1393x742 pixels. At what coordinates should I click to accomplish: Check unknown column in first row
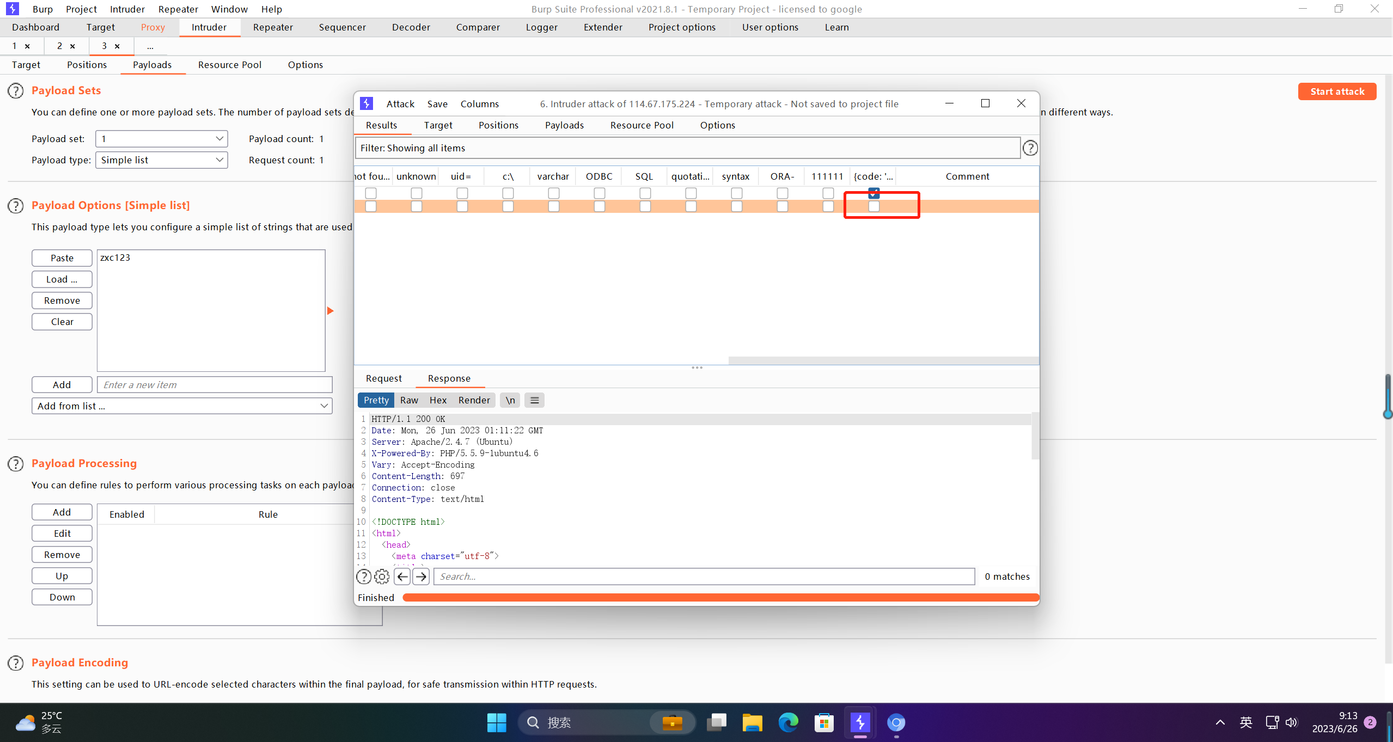point(417,193)
